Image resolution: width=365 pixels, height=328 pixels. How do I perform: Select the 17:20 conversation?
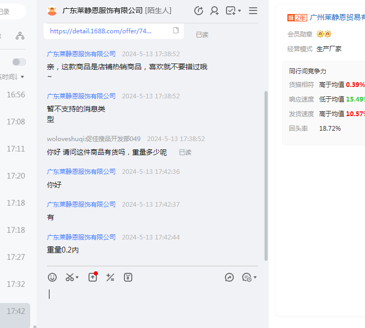pos(16,176)
